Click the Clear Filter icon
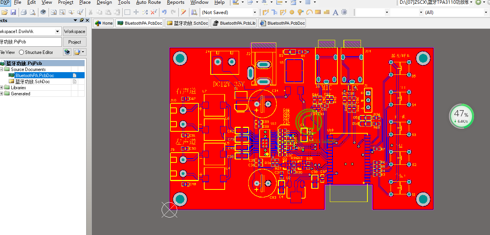The height and width of the screenshot is (235, 490). point(154,12)
